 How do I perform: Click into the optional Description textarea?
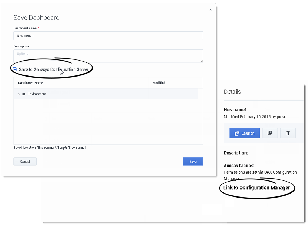(108, 56)
